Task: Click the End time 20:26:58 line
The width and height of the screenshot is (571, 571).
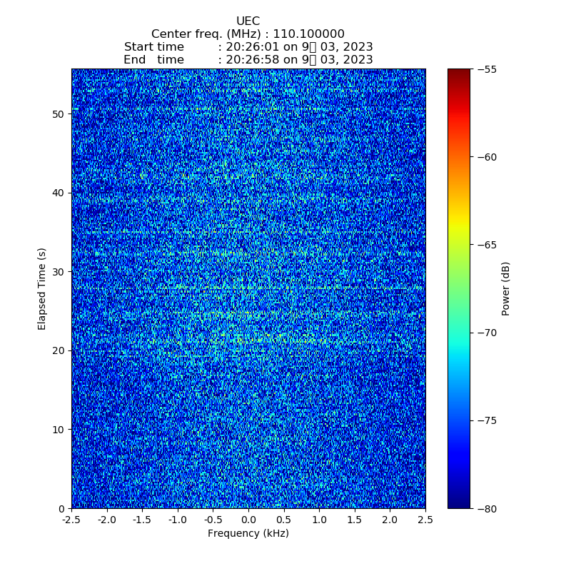Action: pos(248,60)
